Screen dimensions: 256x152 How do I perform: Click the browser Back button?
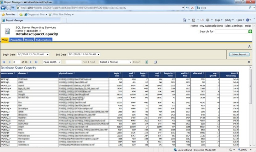[x=4, y=8]
